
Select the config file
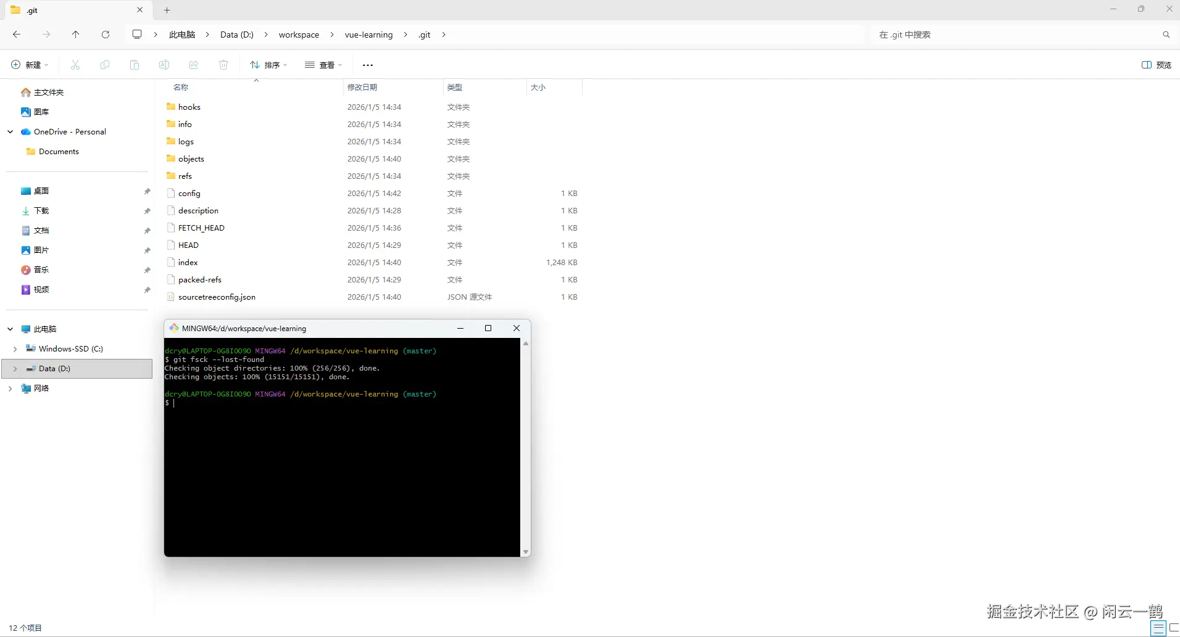pyautogui.click(x=373, y=193)
